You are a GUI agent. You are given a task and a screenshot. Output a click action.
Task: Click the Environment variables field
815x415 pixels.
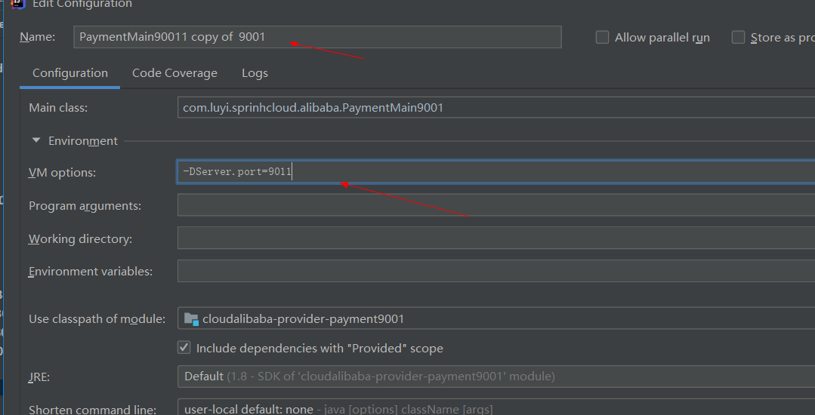pos(495,271)
